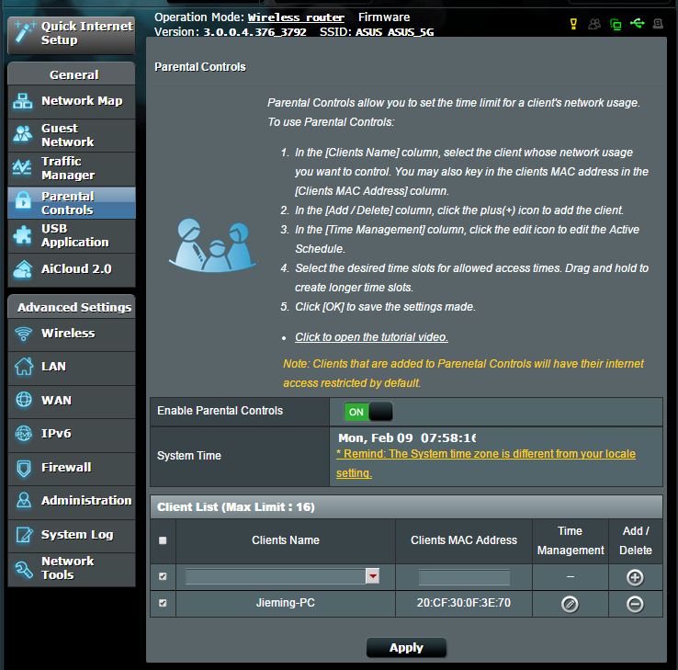Click the Clients MAC Address input field

coord(464,577)
